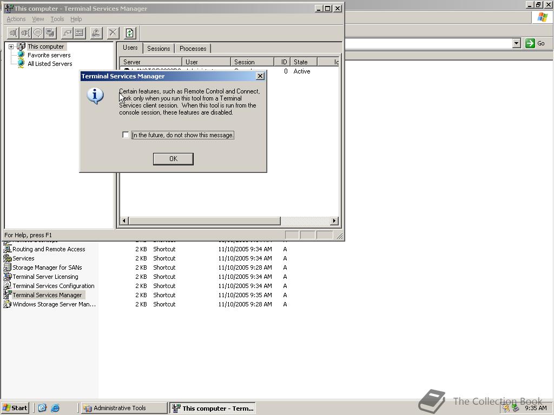
Task: Click the Windows flag logo in Explorer
Action: 542,17
